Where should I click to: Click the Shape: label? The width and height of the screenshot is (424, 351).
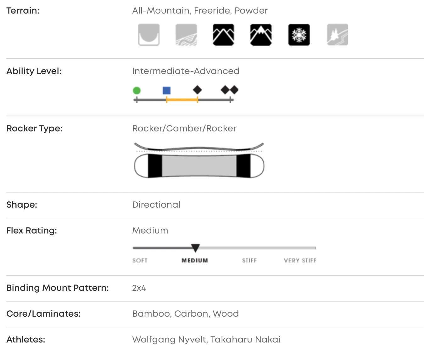click(22, 205)
